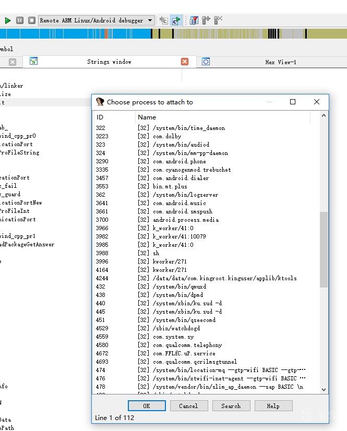Select the ProFileString entry in the background list
The width and height of the screenshot is (347, 431).
click(x=20, y=152)
